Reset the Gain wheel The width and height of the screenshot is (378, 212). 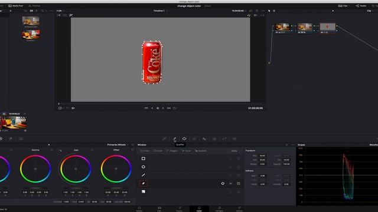point(92,150)
